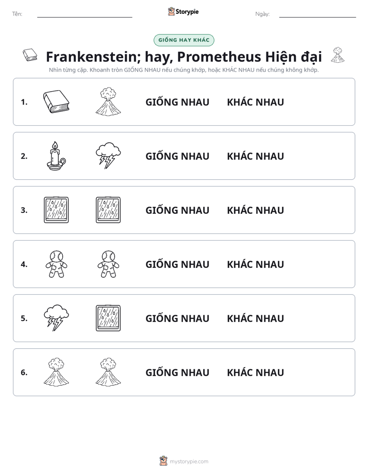Choose GIỐNG NHAU for question 4
The image size is (368, 476).
click(x=177, y=264)
